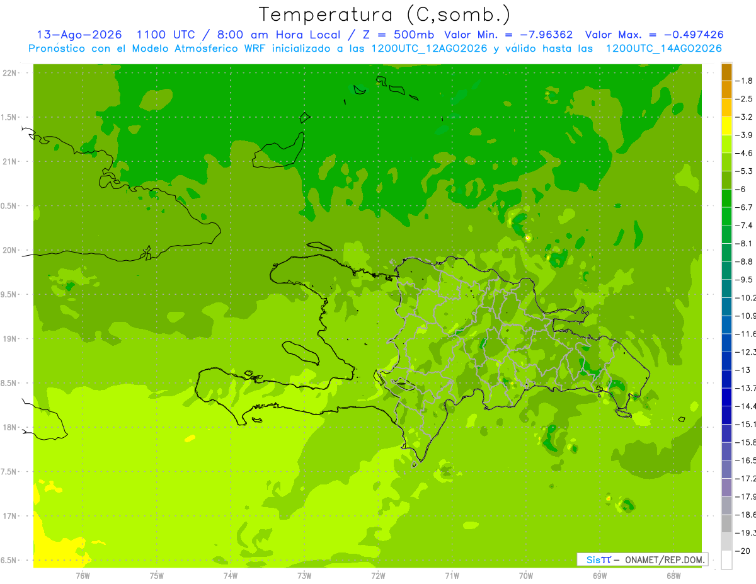This screenshot has height=584, width=756.
Task: Click the '1100 UTC' time label
Action: click(166, 35)
